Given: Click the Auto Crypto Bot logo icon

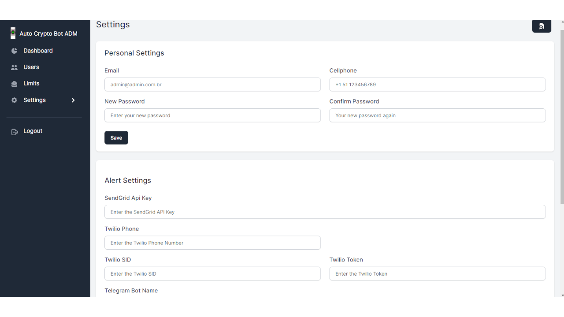Looking at the screenshot, I should coord(13,33).
